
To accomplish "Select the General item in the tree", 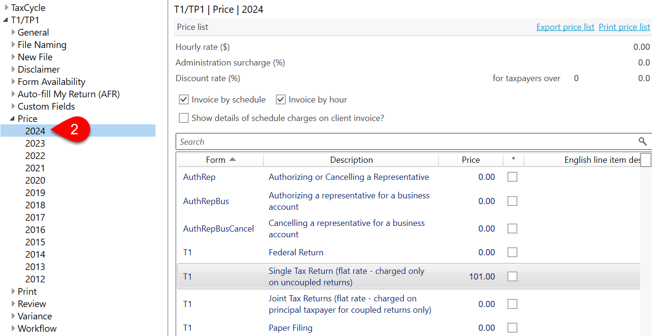I will pos(33,32).
